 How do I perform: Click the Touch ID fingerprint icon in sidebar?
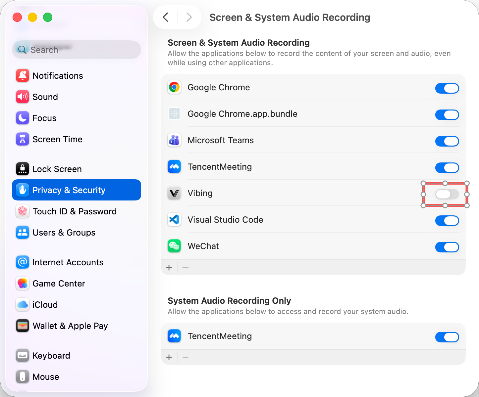pos(22,211)
